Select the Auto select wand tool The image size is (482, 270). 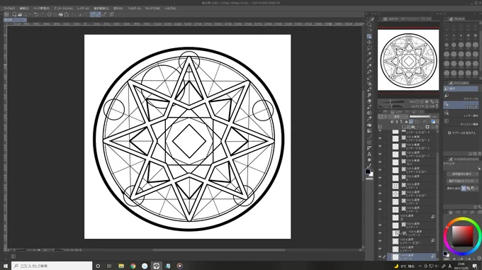click(x=369, y=54)
